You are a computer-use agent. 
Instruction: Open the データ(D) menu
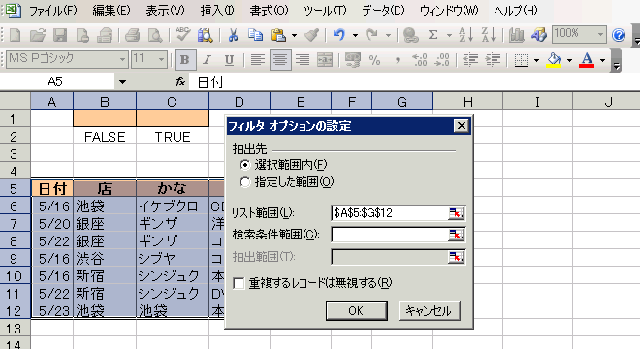tap(383, 11)
